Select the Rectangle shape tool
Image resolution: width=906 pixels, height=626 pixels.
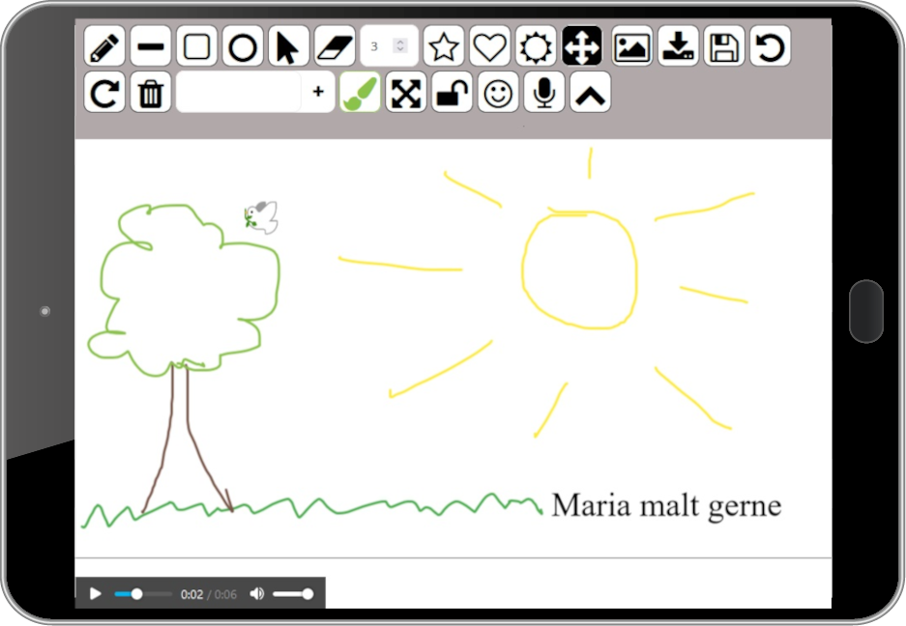pyautogui.click(x=197, y=46)
